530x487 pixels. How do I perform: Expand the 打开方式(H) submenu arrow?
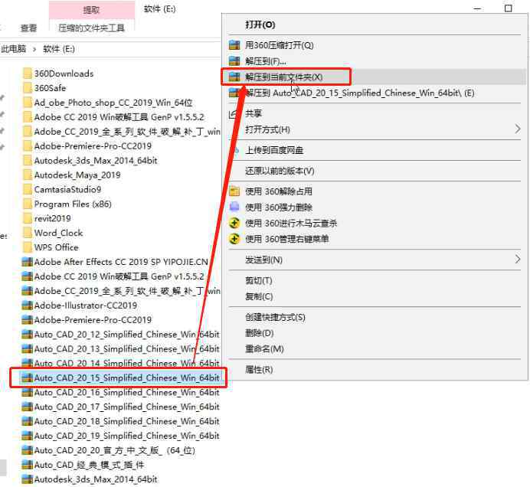(518, 129)
